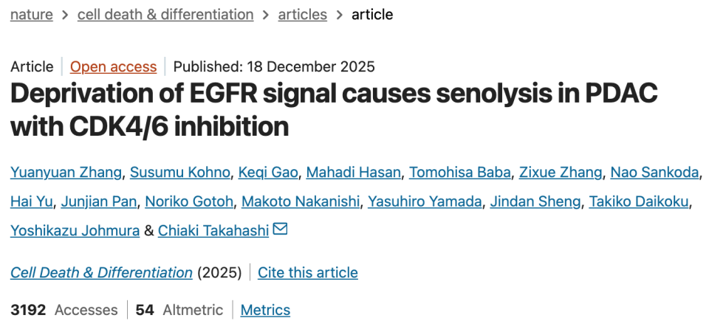The width and height of the screenshot is (709, 335).
Task: Click the envelope icon beside Chiaki Takahashi
Action: click(x=280, y=229)
